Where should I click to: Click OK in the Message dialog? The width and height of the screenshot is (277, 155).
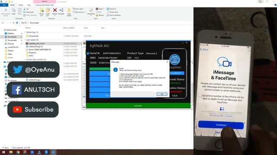tap(162, 94)
